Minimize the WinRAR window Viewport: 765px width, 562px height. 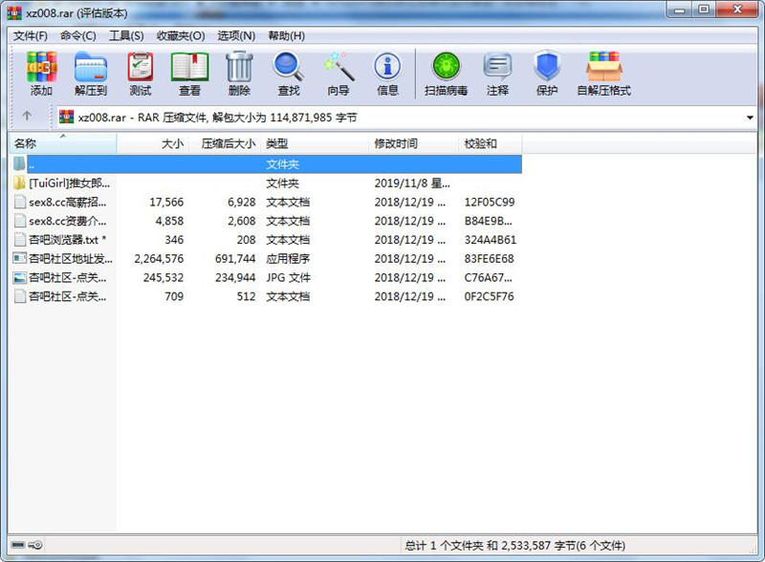[680, 10]
